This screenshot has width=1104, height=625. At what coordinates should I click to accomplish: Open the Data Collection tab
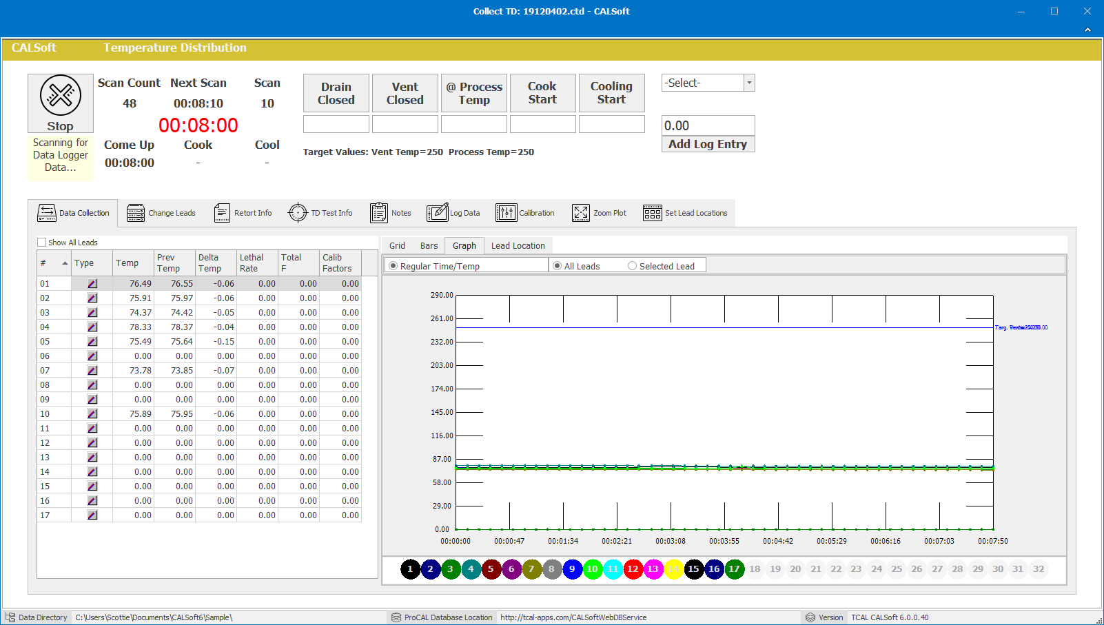click(x=73, y=213)
